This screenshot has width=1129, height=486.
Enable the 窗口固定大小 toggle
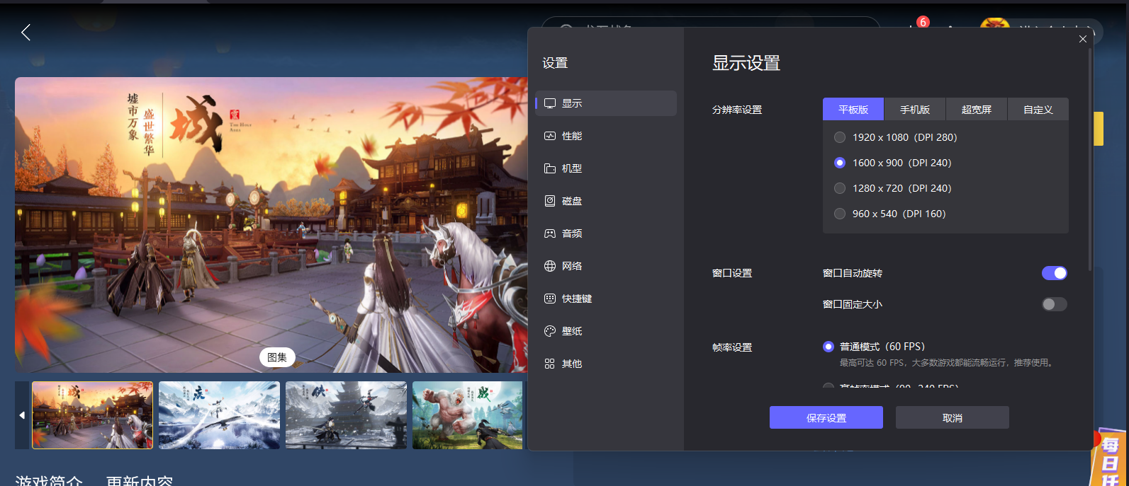tap(1055, 304)
